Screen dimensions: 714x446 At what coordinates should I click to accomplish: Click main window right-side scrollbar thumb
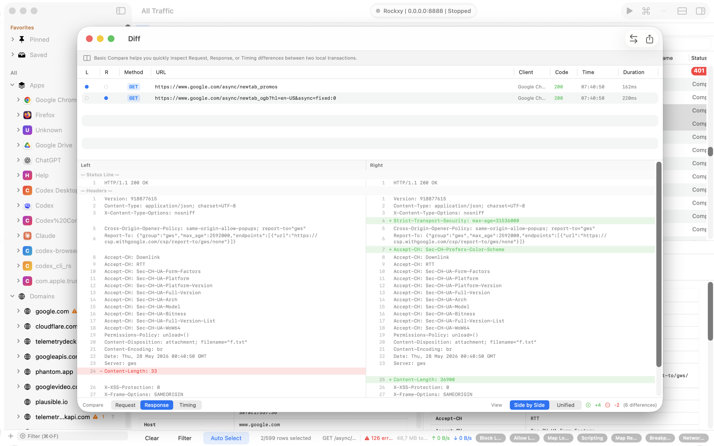[710, 152]
